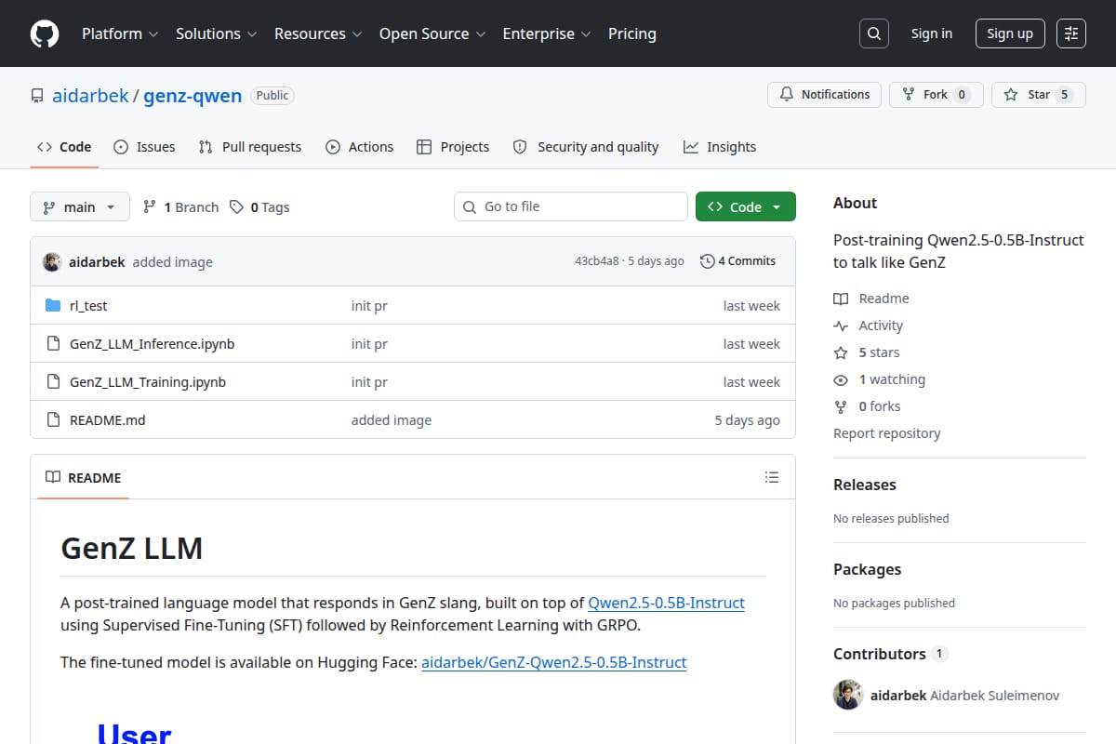View tags via 0 Tags link
Image resolution: width=1116 pixels, height=744 pixels.
pos(259,206)
